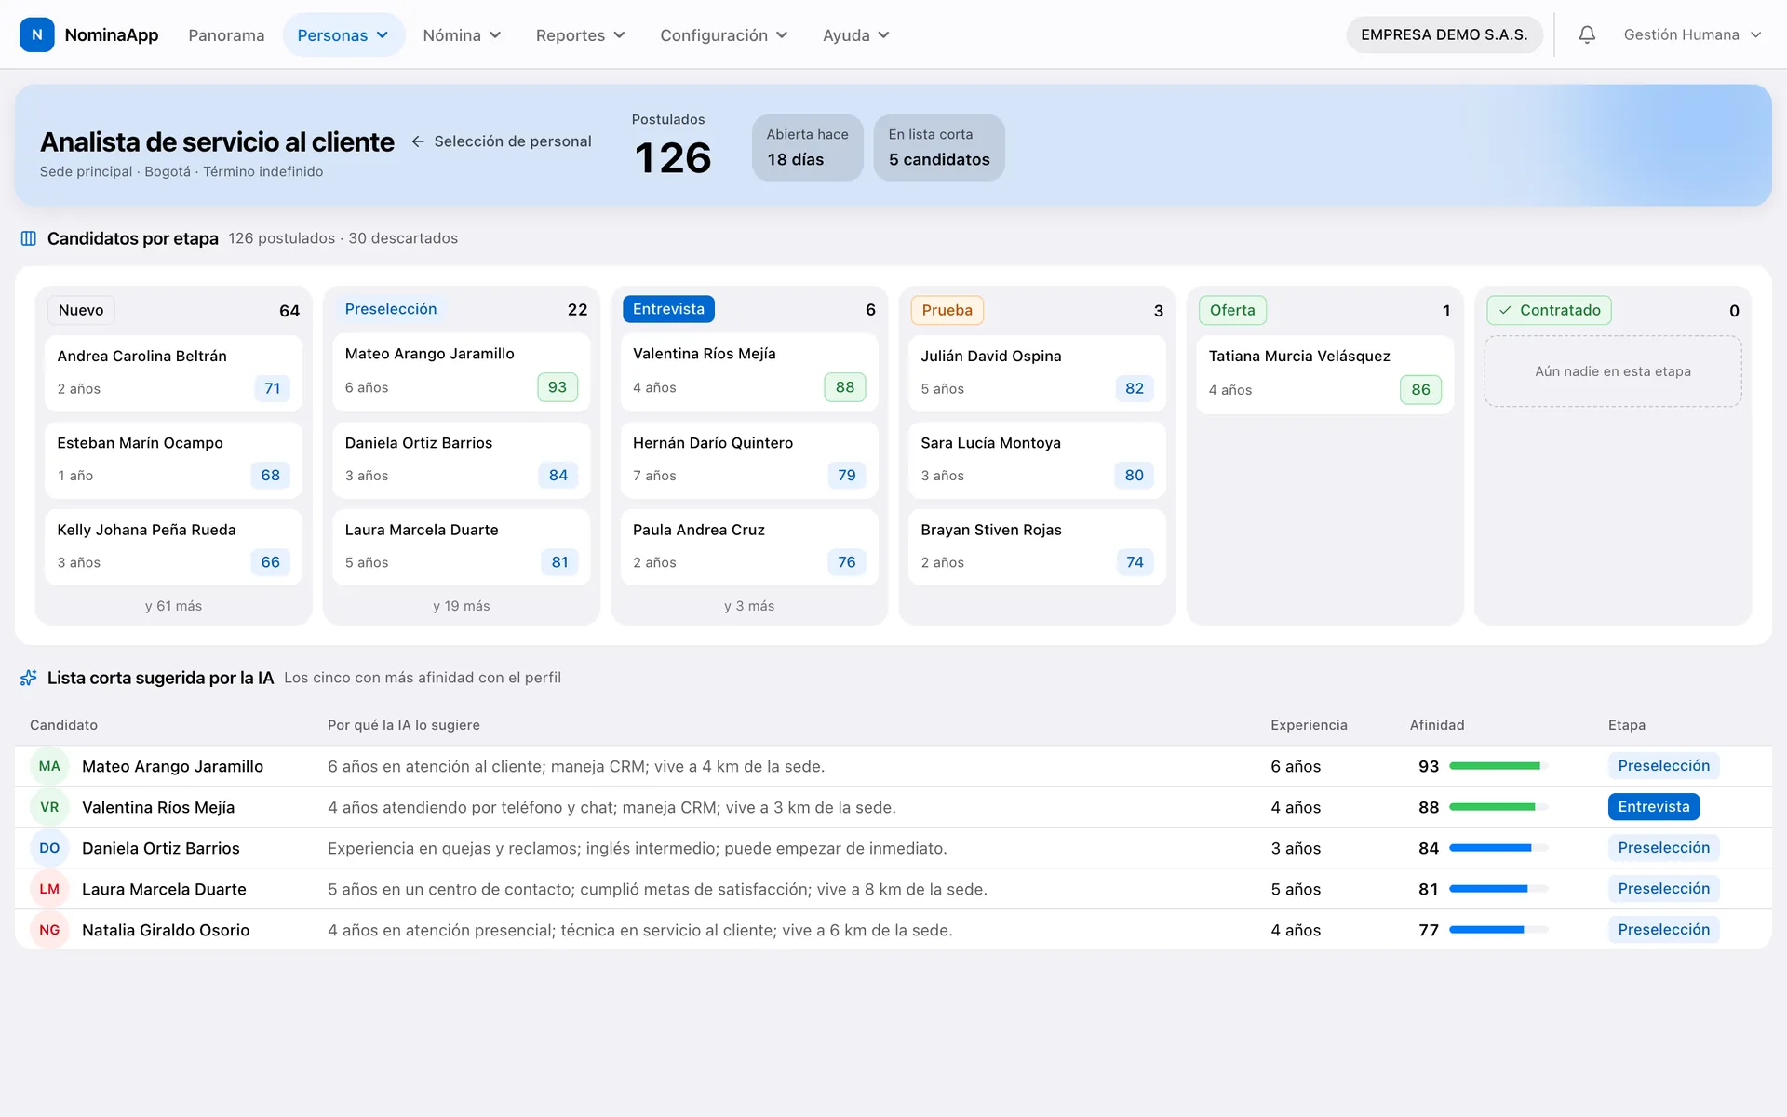Open Hernán Darío Quintero candidate card
The height and width of the screenshot is (1117, 1787).
pos(749,460)
